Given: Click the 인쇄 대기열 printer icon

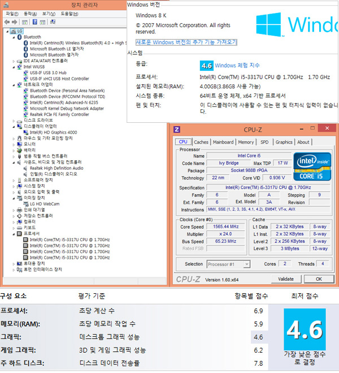Looking at the screenshot, I should click(19, 210).
